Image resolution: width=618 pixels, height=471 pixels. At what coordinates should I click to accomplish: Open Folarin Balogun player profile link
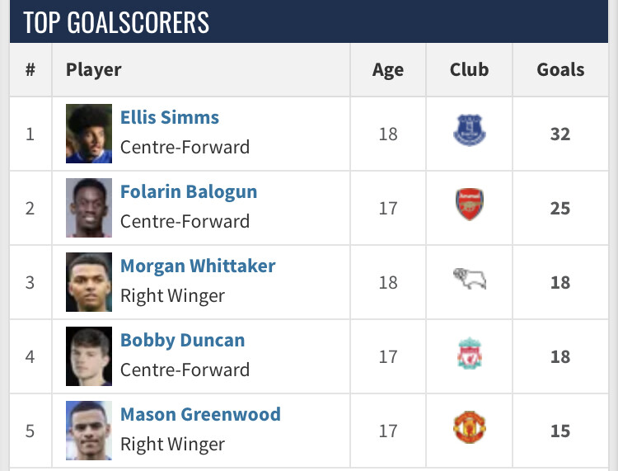coord(189,192)
